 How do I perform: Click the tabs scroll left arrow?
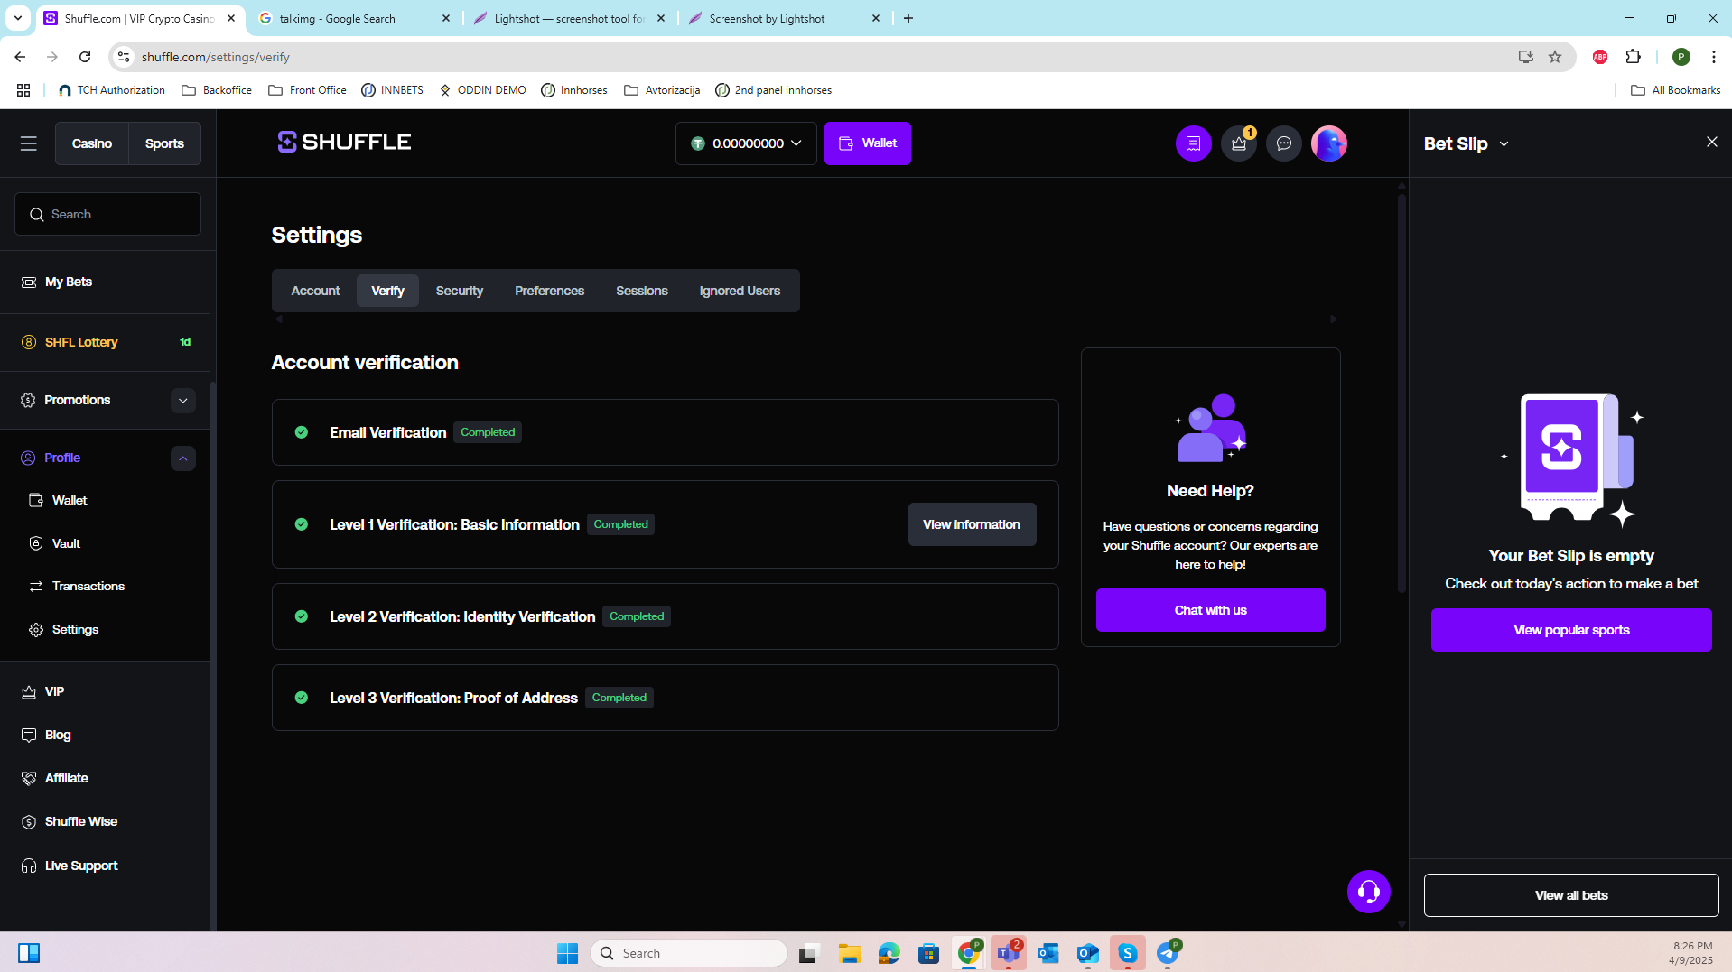point(278,319)
